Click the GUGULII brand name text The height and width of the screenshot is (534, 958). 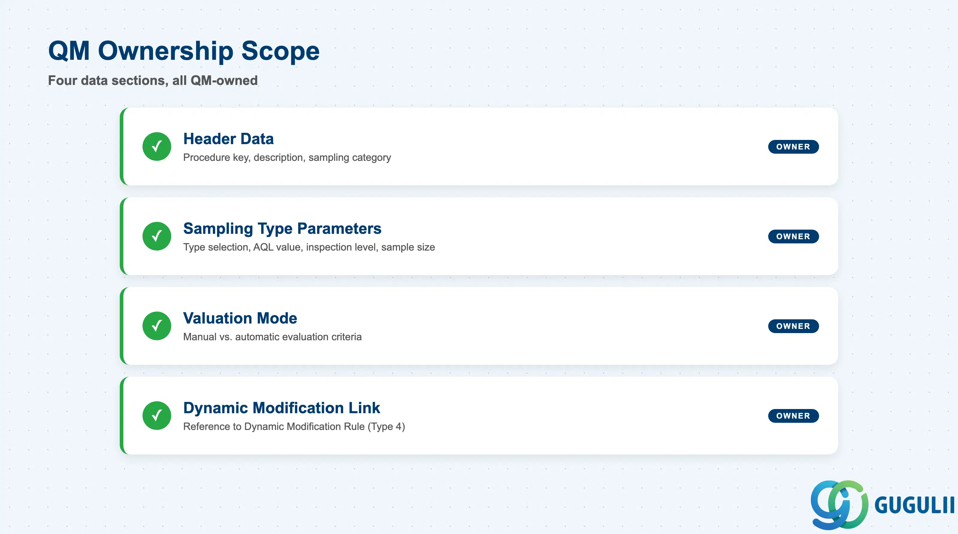pos(915,505)
